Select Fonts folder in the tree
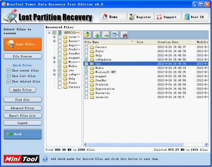The width and height of the screenshot is (212, 167). 73,83
